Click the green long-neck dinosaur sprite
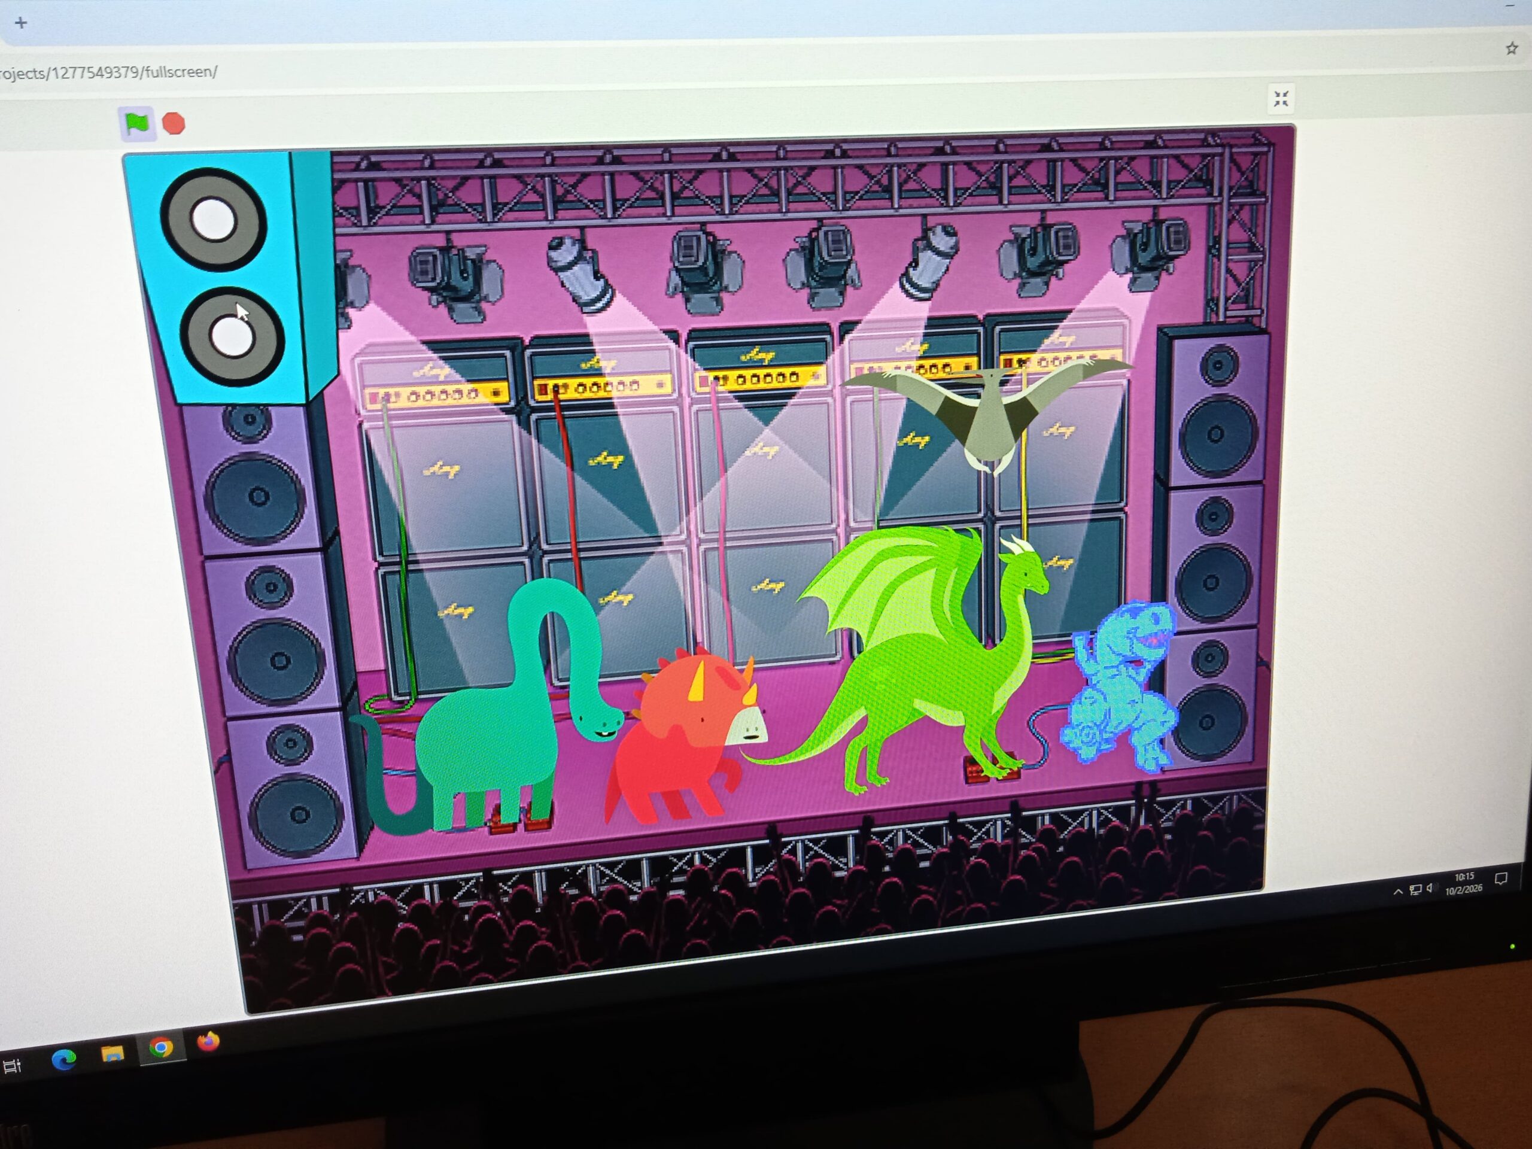The width and height of the screenshot is (1532, 1149). point(485,741)
